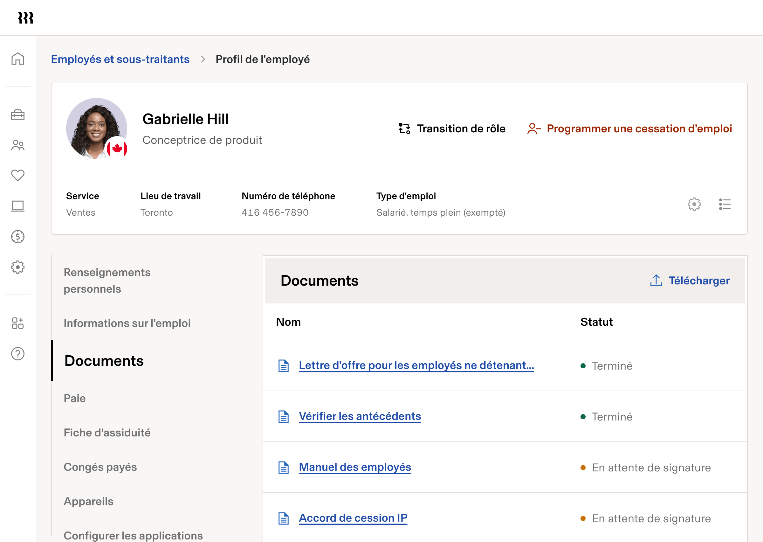
Task: Open the dollar payroll icon in the sidebar
Action: pos(18,237)
